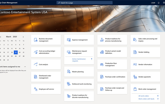Click the Vendor bidding document icon
Screen dimensions: 165x104
point(135,52)
